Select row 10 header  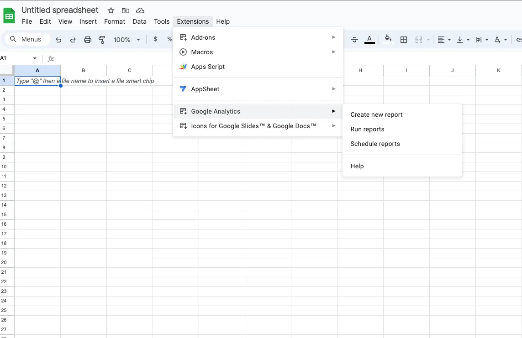point(7,166)
